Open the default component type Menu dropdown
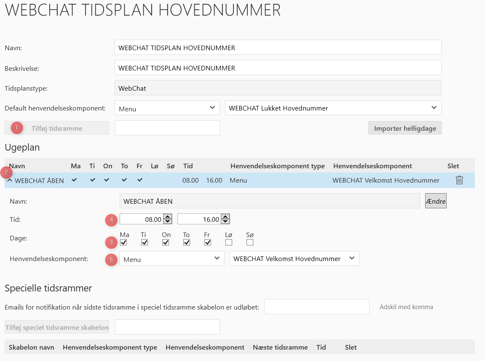This screenshot has width=485, height=361. click(x=167, y=108)
